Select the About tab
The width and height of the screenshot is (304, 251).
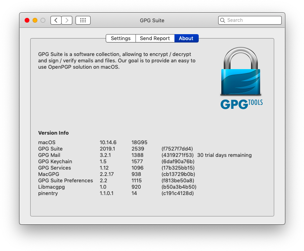pyautogui.click(x=186, y=38)
